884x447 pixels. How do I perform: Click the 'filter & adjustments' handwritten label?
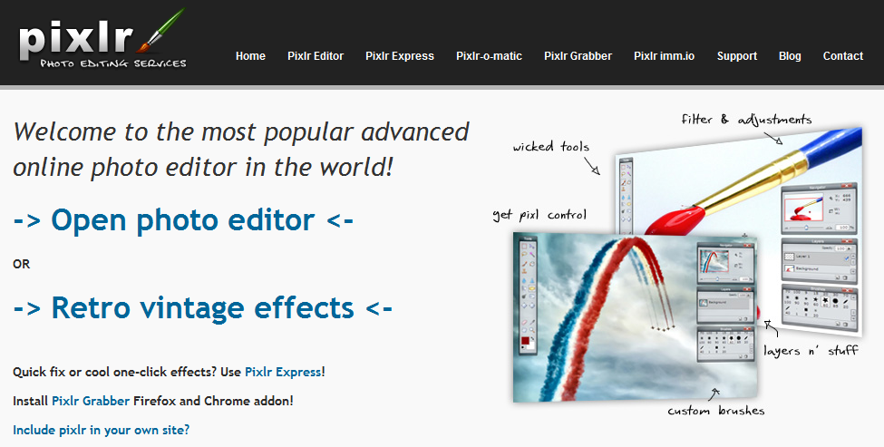coord(746,120)
